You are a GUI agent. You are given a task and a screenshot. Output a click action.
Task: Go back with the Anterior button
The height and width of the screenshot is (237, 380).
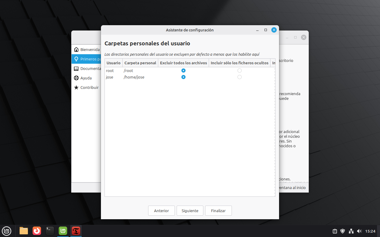161,211
